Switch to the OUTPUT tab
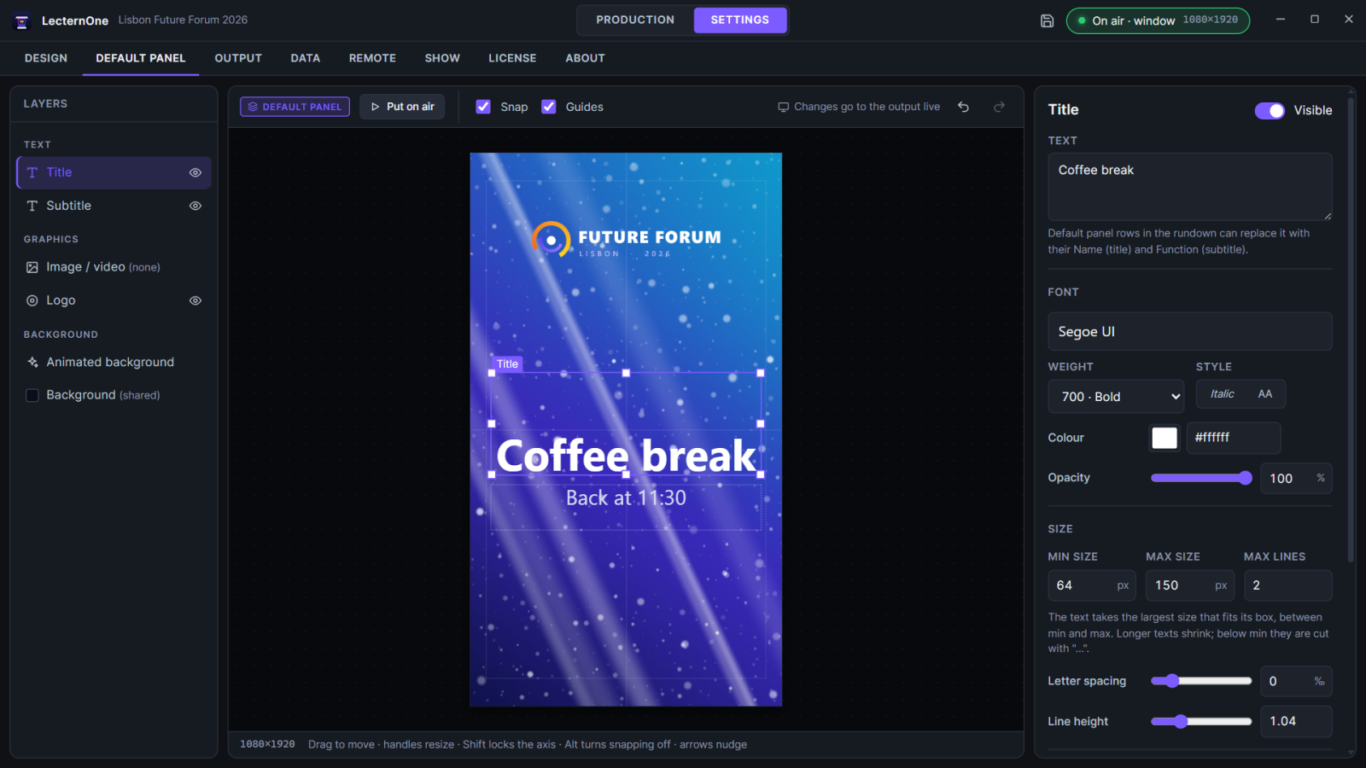1366x768 pixels. point(238,58)
